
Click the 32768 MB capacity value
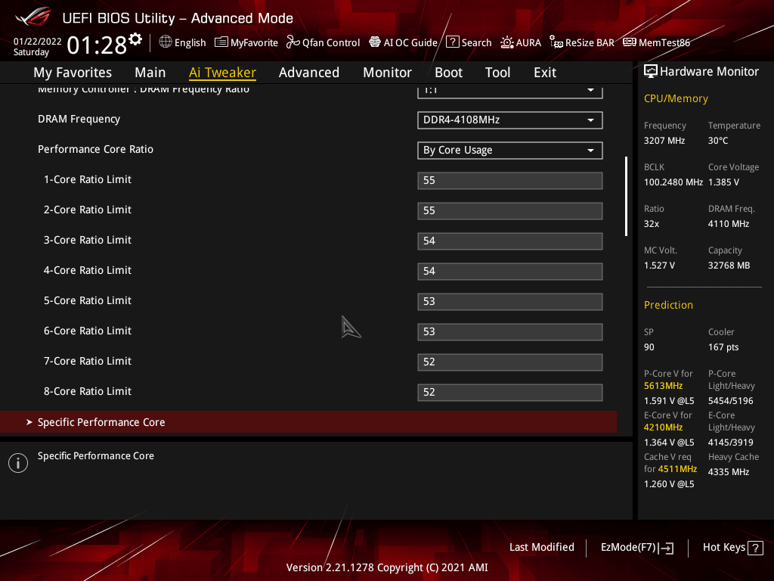point(729,266)
